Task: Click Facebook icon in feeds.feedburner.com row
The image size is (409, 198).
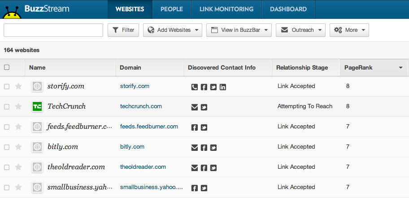Action: [x=195, y=128]
